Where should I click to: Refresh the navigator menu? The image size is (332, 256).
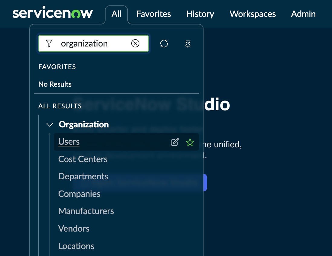click(x=164, y=44)
